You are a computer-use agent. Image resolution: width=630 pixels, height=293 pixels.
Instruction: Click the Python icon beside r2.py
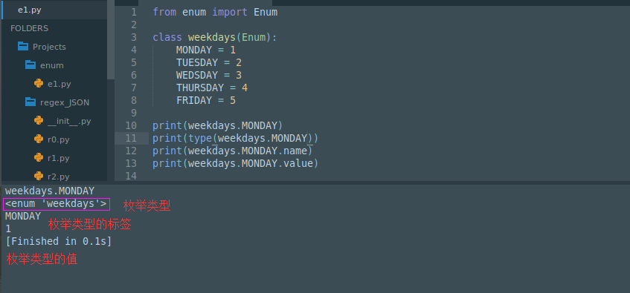39,176
